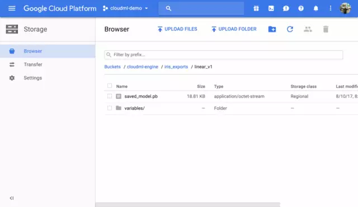Check the saved_model.pb row checkbox
This screenshot has height=207, width=358.
coord(110,96)
